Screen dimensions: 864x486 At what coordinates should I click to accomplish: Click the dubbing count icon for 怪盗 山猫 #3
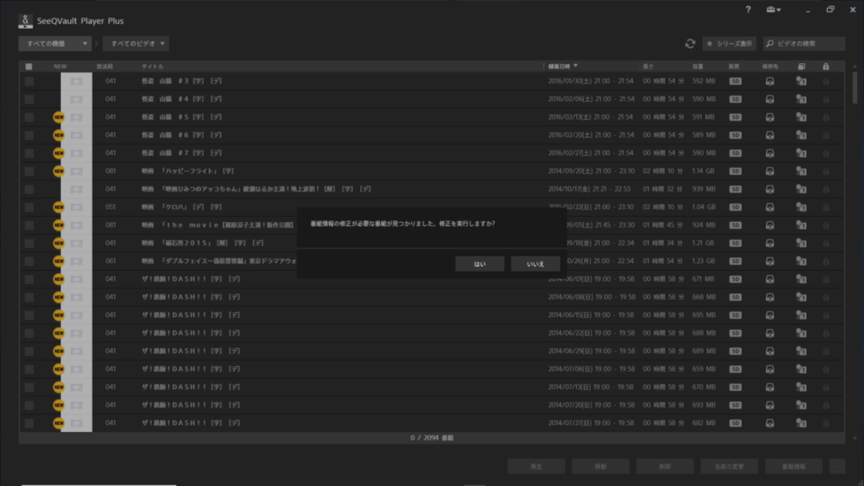[x=800, y=80]
